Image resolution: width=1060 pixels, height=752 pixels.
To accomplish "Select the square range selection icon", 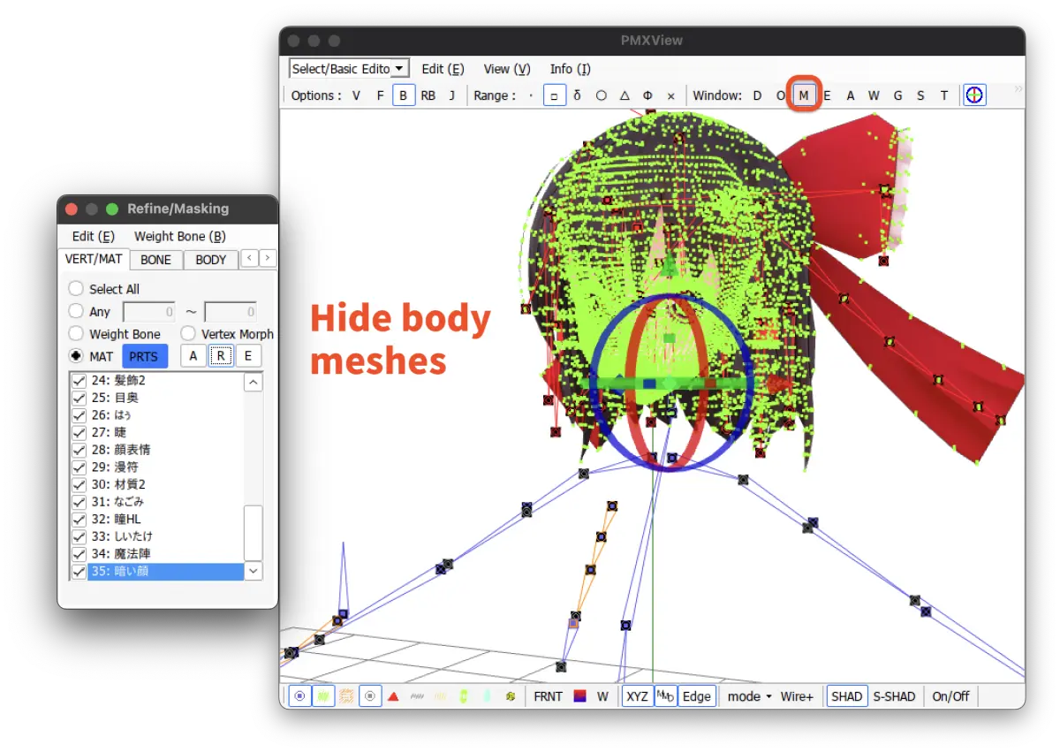I will click(x=553, y=95).
